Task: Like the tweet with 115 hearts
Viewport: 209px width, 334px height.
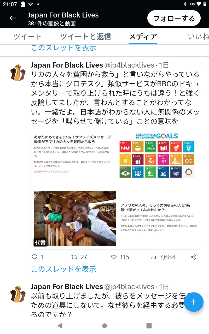Action: tap(114, 257)
